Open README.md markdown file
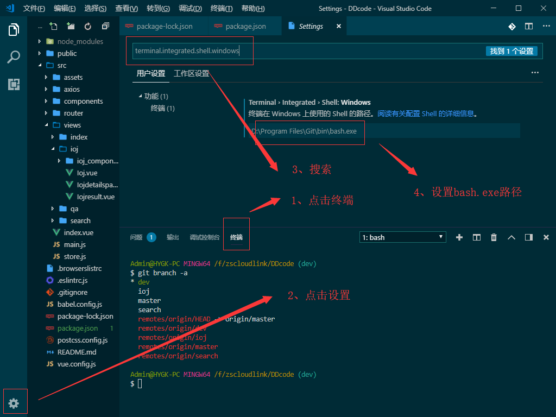Screen dimensions: 556x417 [77, 352]
